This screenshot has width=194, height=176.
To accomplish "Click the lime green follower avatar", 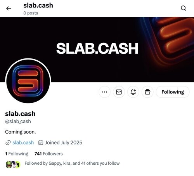I will click(x=18, y=164).
